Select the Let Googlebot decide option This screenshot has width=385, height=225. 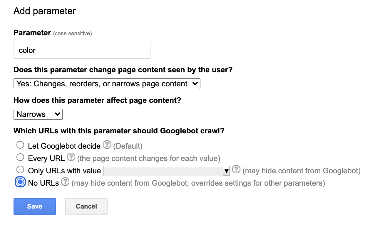pyautogui.click(x=20, y=145)
